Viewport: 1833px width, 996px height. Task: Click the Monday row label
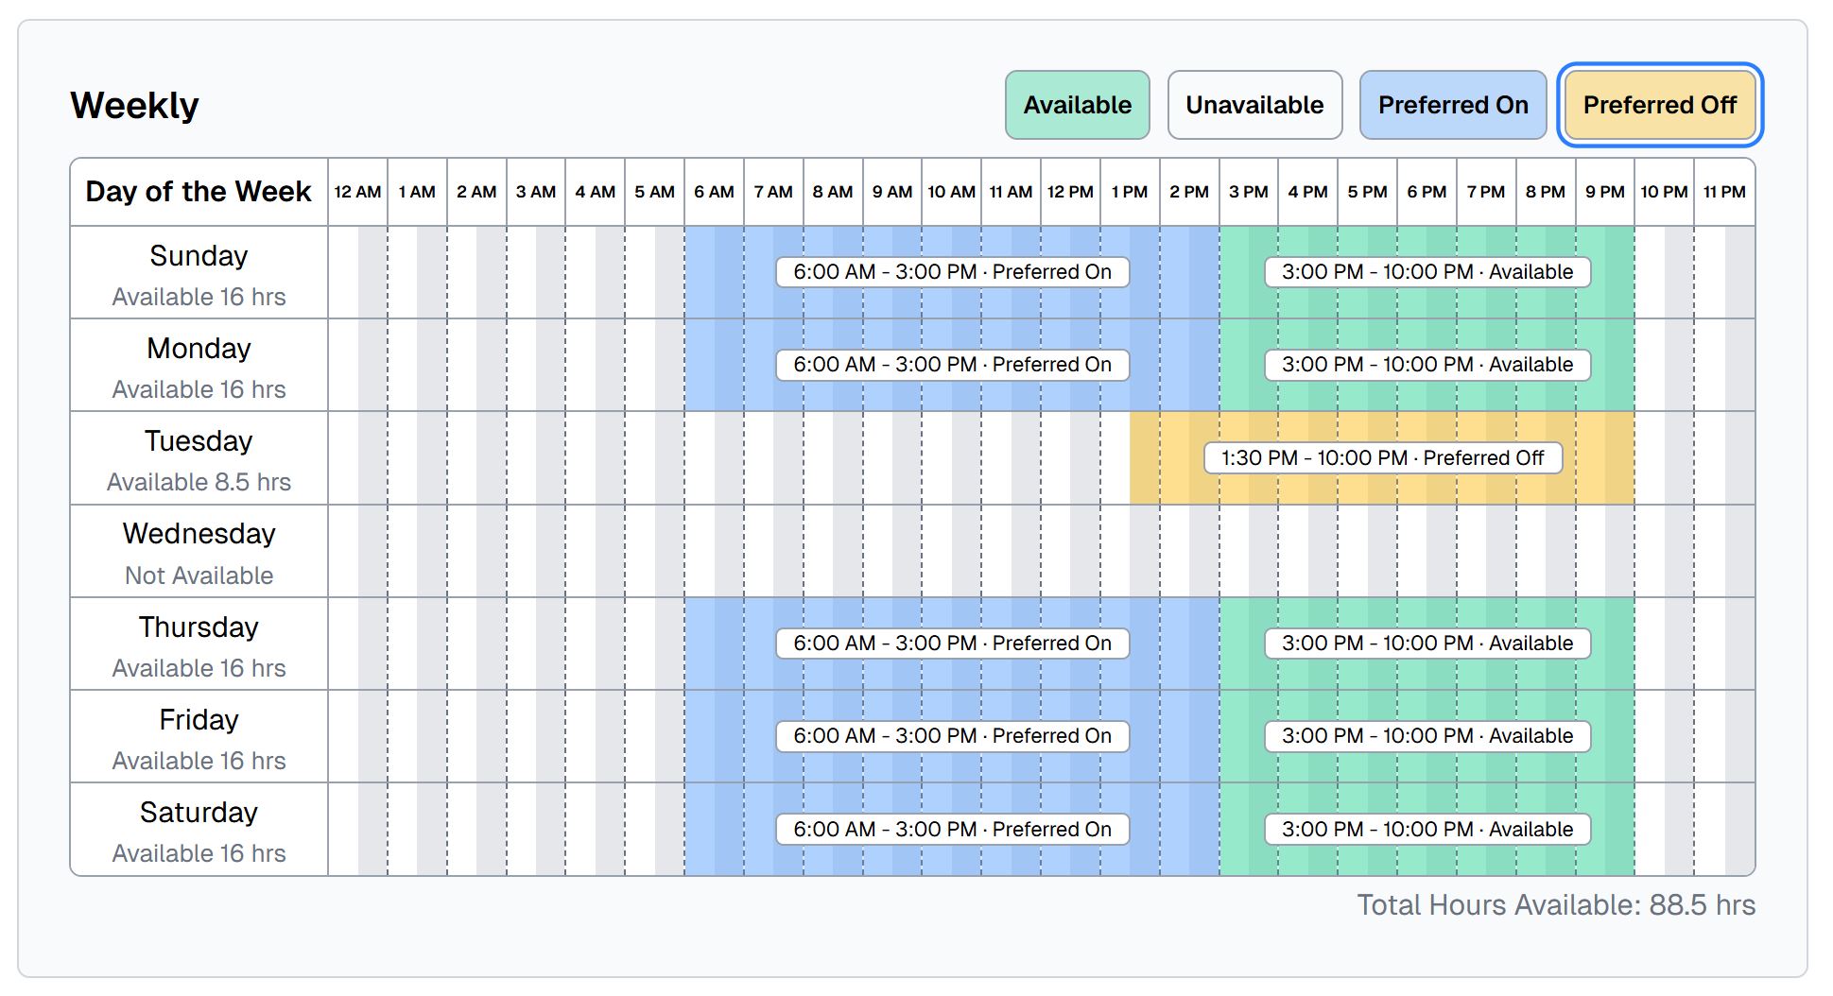click(x=199, y=349)
